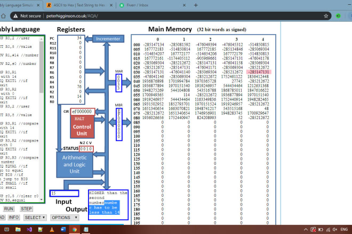Click memory value 114 in row 055
Image resolution: width=352 pixels, height=234 pixels.
pos(187,95)
